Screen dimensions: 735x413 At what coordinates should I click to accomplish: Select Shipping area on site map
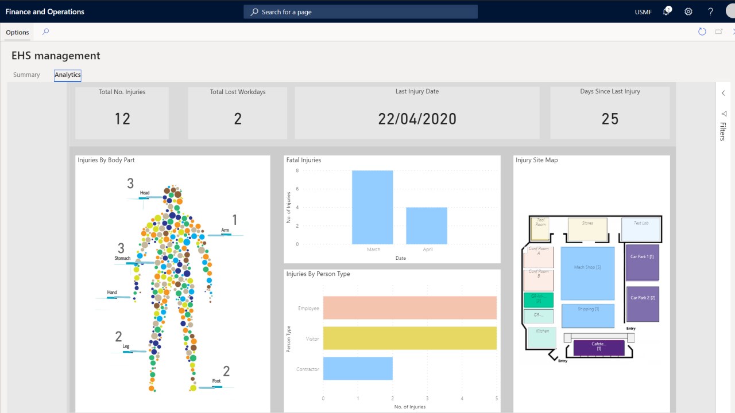click(x=588, y=315)
